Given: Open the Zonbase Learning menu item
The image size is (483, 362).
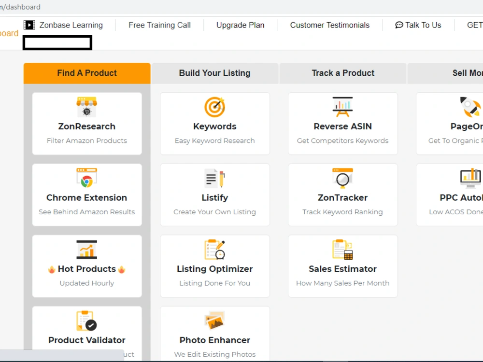Looking at the screenshot, I should 71,25.
